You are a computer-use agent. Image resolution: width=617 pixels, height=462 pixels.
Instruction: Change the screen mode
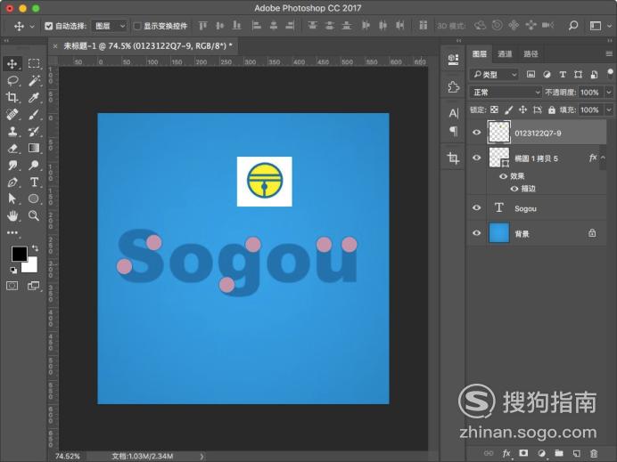[x=34, y=286]
